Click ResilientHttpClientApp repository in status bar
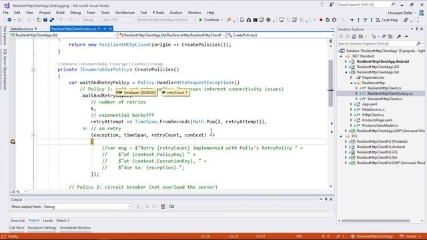Screen dimensions: 427x240 (372, 237)
